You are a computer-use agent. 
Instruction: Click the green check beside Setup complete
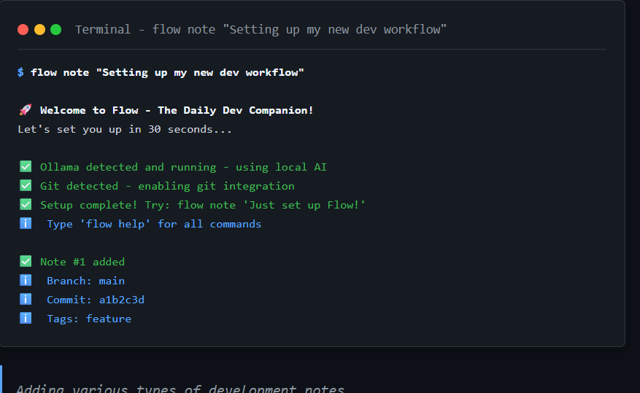tap(26, 204)
